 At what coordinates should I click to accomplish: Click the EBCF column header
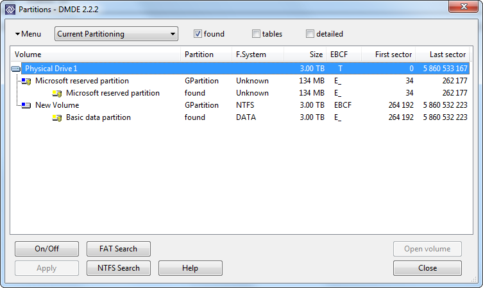344,55
